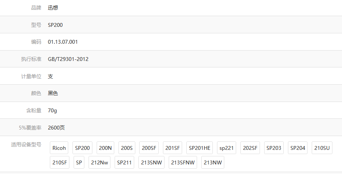Select the SP204 device tag
Screen dimensions: 342x174
click(298, 148)
